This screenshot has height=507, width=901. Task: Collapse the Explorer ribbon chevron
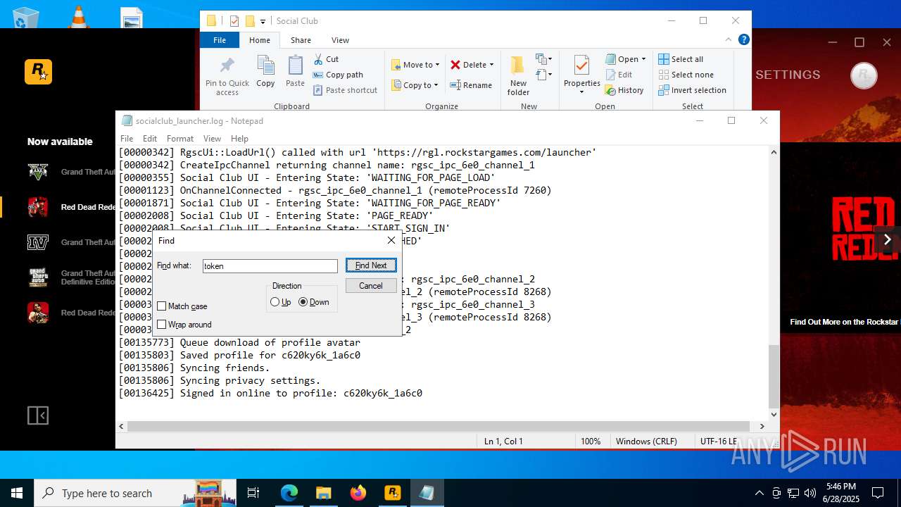pyautogui.click(x=729, y=40)
